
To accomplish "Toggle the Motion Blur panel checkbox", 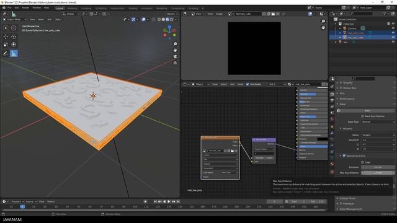I will [x=341, y=88].
